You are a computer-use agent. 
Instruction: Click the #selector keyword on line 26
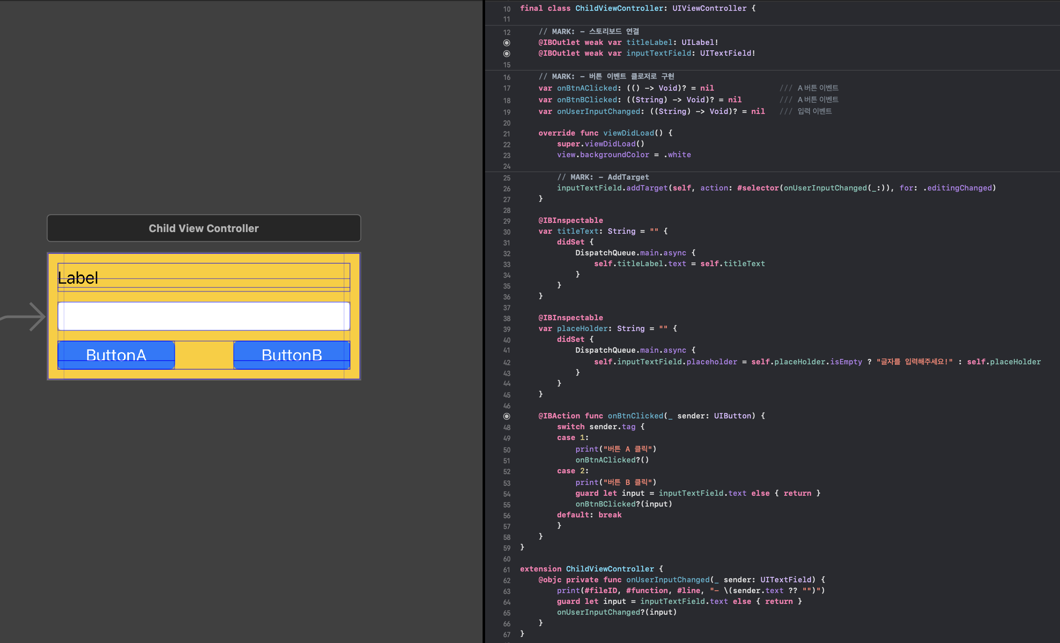tap(758, 188)
